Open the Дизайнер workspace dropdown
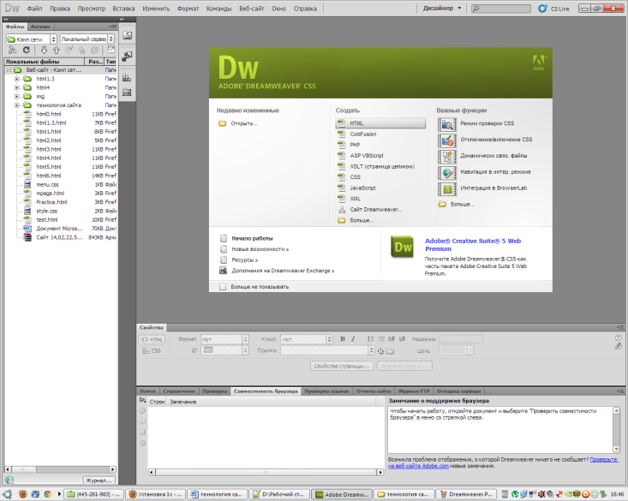The width and height of the screenshot is (628, 501). pos(443,8)
